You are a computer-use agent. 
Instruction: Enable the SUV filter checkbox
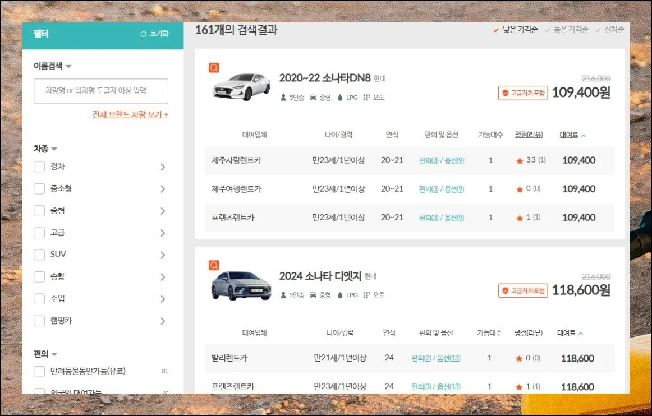click(x=39, y=255)
